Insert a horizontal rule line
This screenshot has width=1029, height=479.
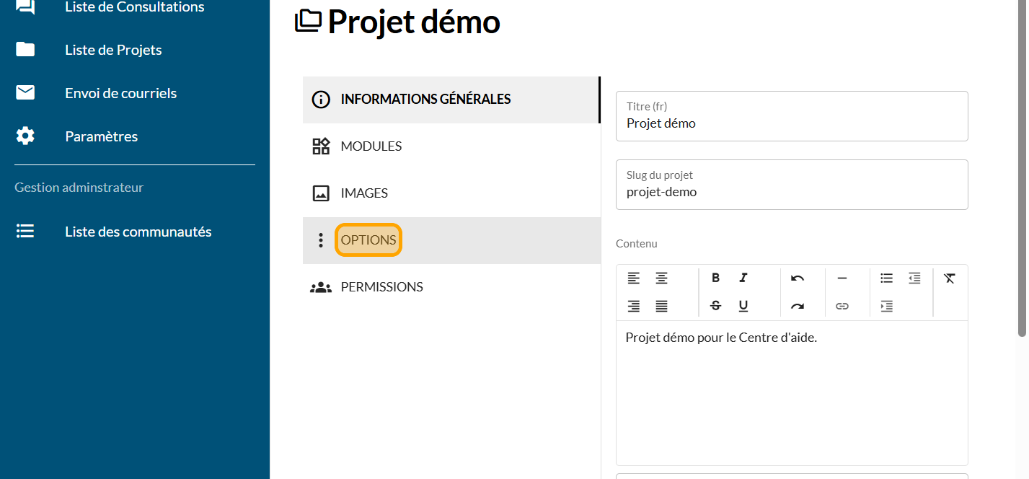(x=842, y=278)
